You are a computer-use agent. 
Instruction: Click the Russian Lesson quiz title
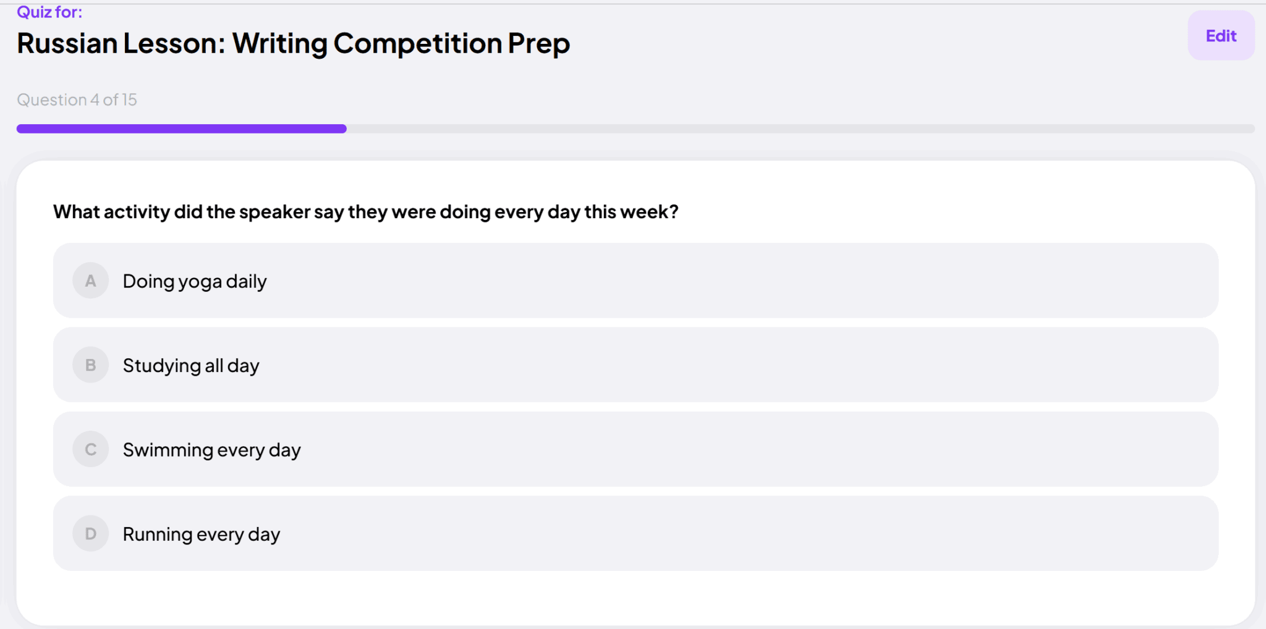[x=293, y=43]
